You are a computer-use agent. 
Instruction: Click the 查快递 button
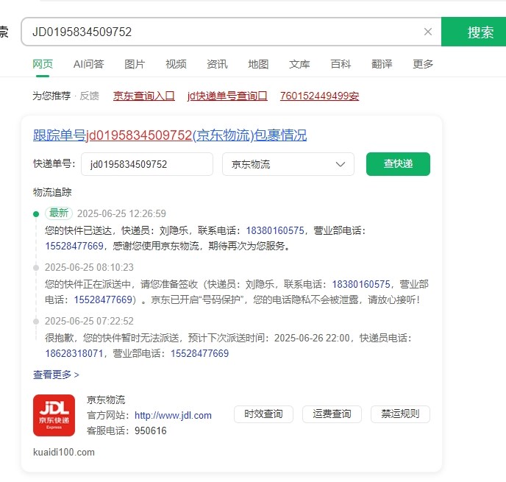click(398, 164)
